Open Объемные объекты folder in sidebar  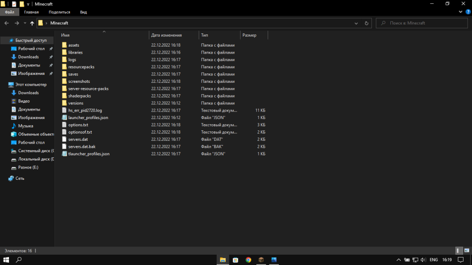[36, 134]
